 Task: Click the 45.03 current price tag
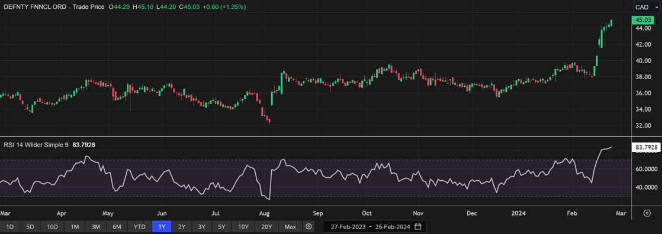click(642, 20)
